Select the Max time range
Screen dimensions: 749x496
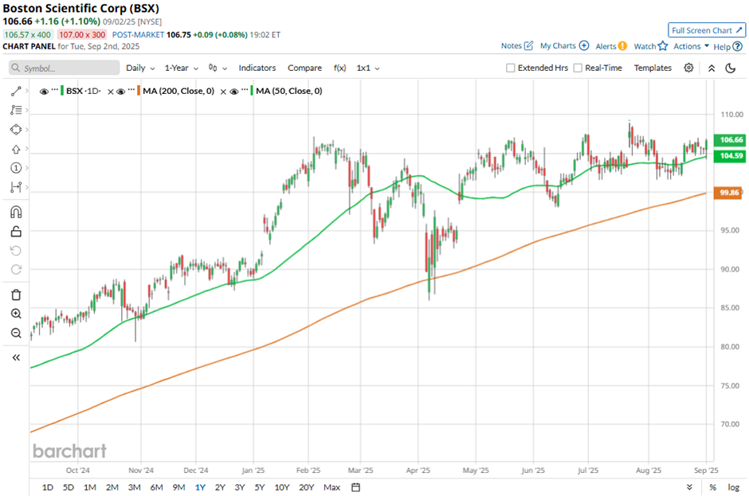click(331, 487)
